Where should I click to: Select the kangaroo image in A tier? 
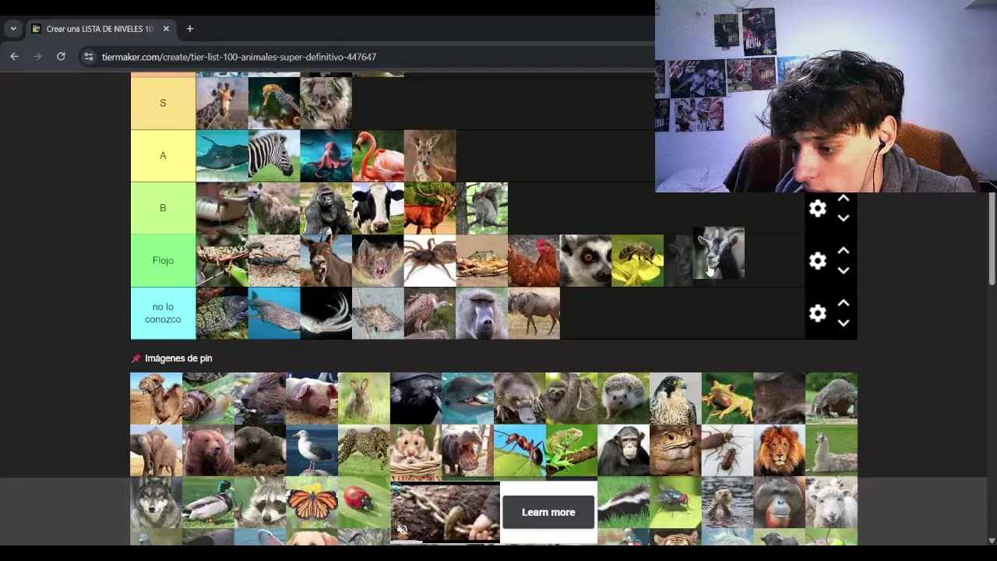pos(430,156)
